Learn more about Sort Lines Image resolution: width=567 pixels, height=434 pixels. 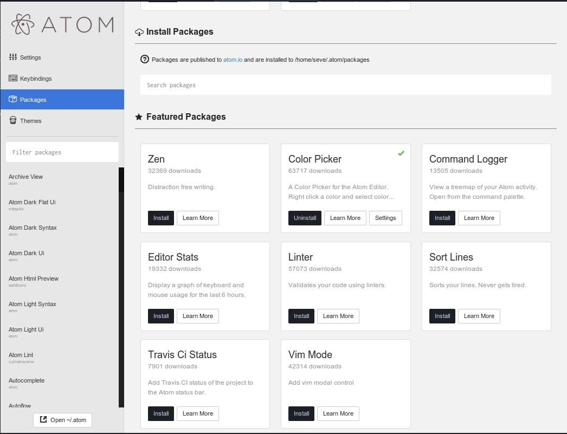[479, 316]
